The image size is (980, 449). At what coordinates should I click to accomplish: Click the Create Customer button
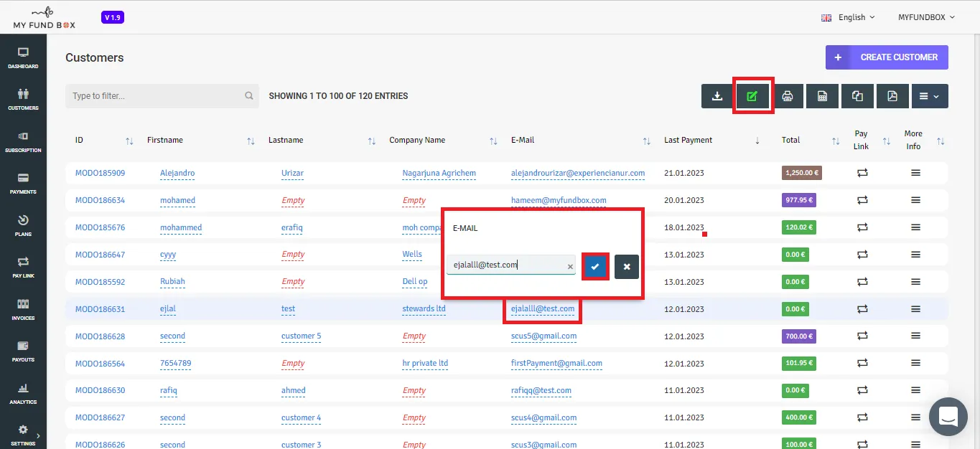click(887, 57)
